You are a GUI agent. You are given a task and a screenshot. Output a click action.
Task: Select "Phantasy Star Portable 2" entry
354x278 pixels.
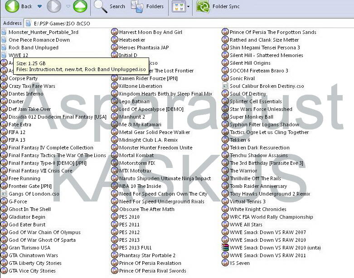coord(144,255)
